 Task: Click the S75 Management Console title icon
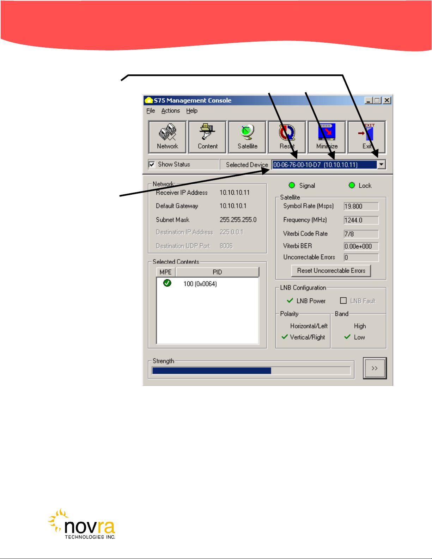pyautogui.click(x=149, y=101)
